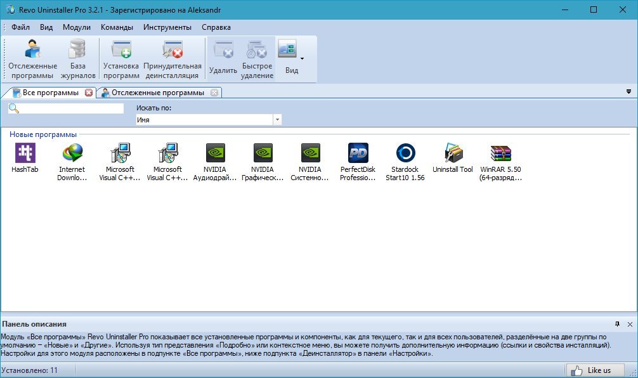Open the Вид menu in menu bar
Viewport: 638px width, 378px height.
coord(46,27)
